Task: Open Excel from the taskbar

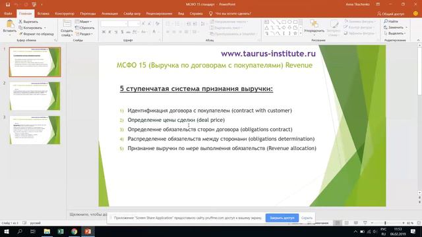Action: click(61, 231)
